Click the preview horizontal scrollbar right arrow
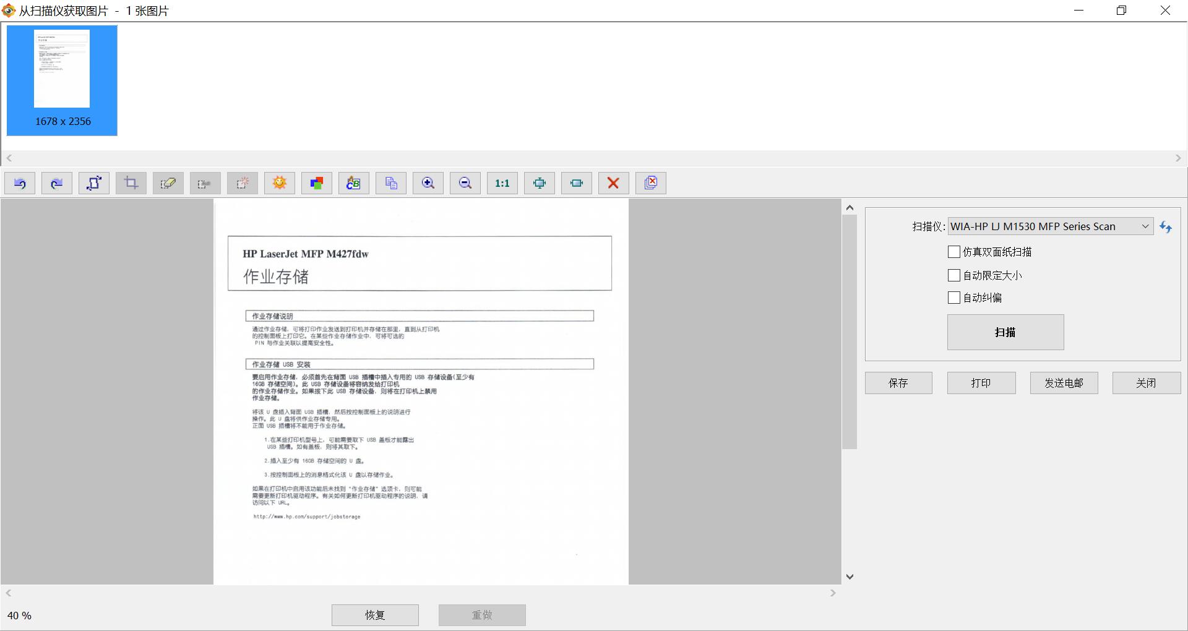 (833, 593)
